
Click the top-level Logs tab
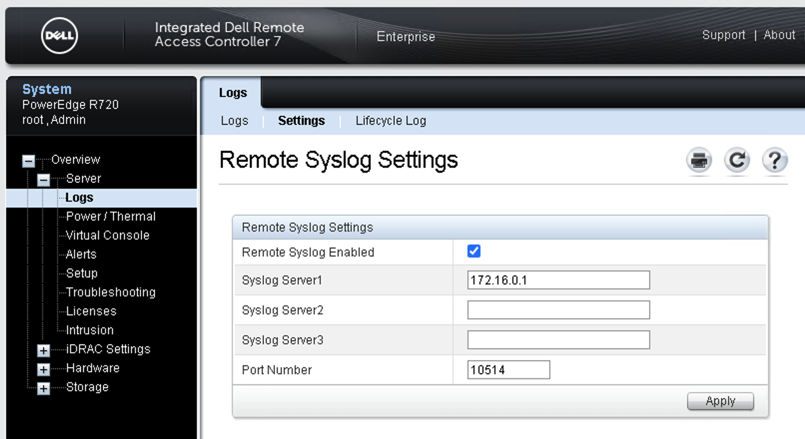point(233,93)
